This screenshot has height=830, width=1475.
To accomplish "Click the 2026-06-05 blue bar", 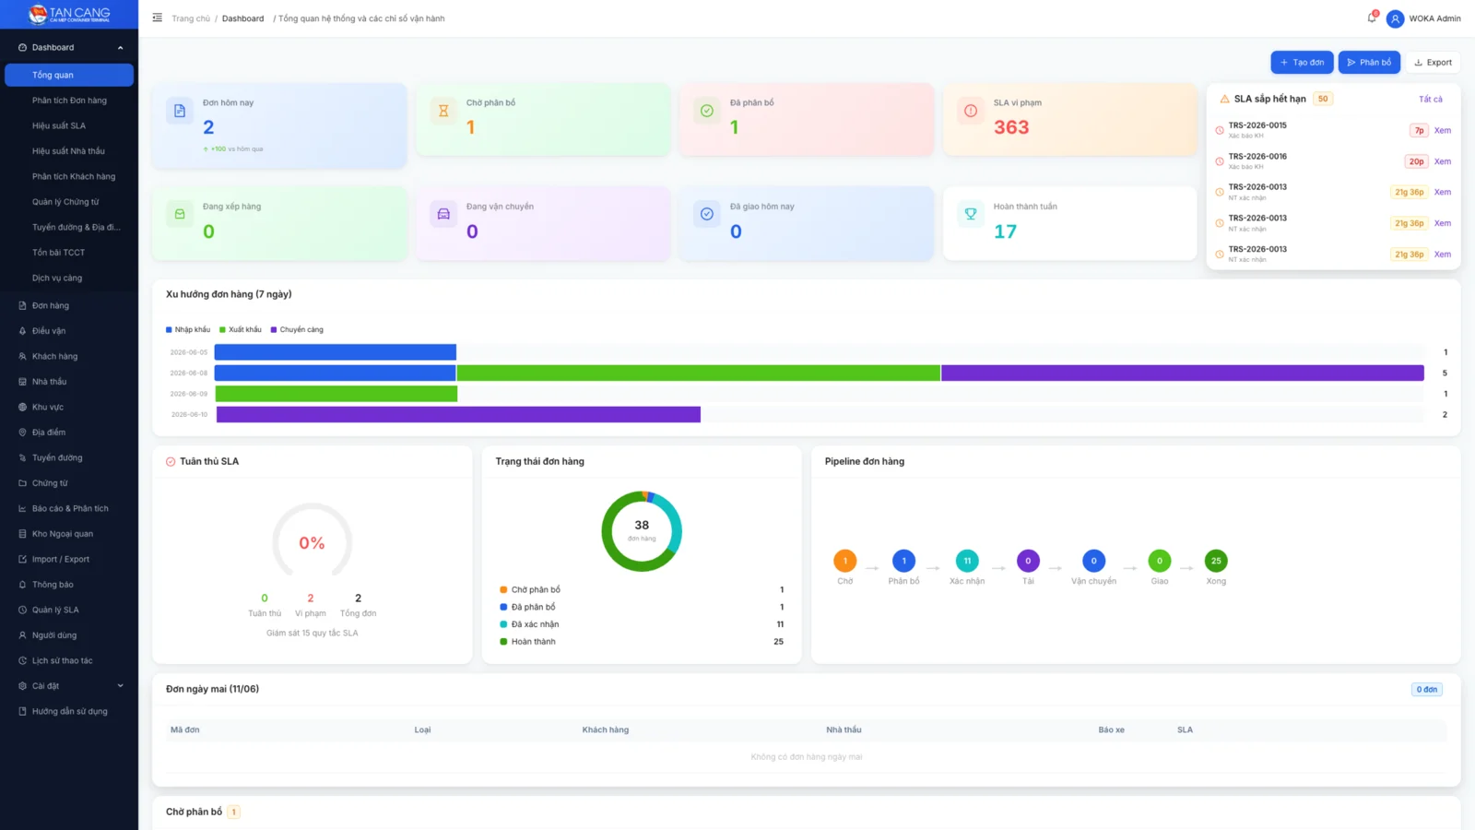I will [336, 352].
